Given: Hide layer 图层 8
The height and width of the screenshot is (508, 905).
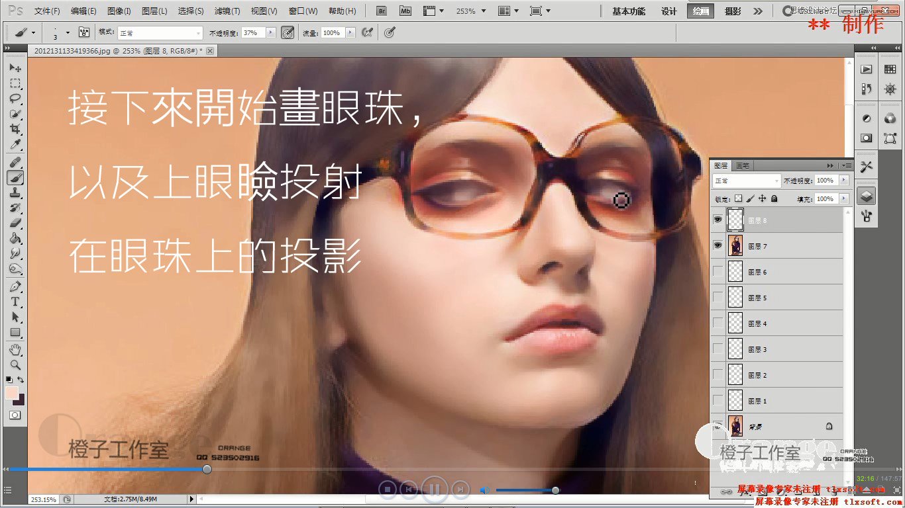Looking at the screenshot, I should tap(718, 220).
